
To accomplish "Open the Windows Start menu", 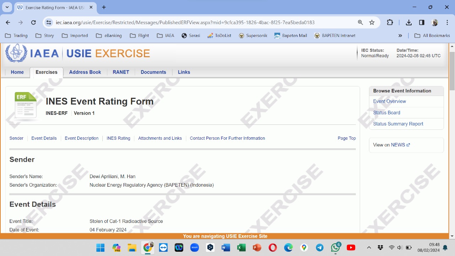I will pos(101,247).
